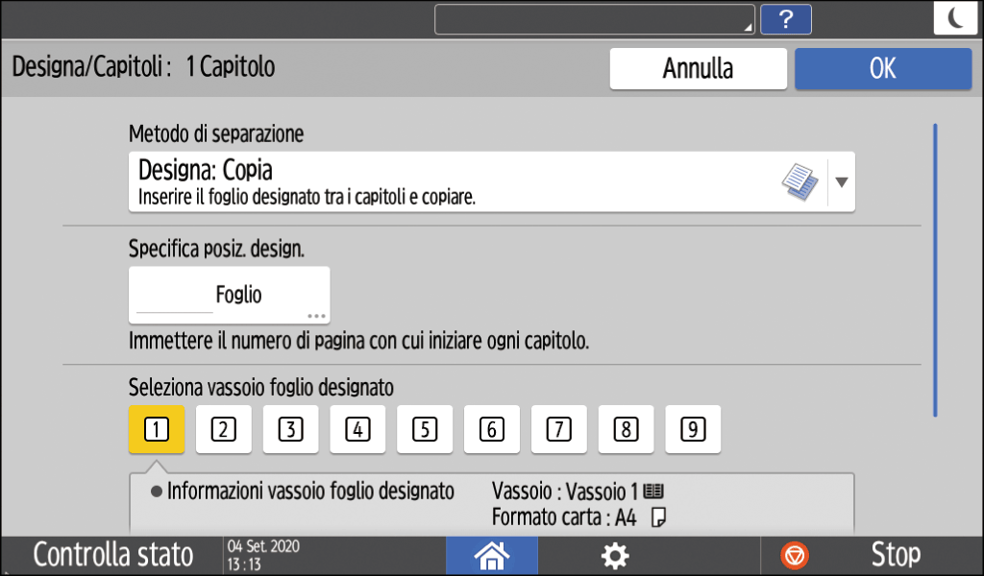Click the vertical scrollbar on the right
Viewport: 984px width, 576px height.
pyautogui.click(x=935, y=269)
